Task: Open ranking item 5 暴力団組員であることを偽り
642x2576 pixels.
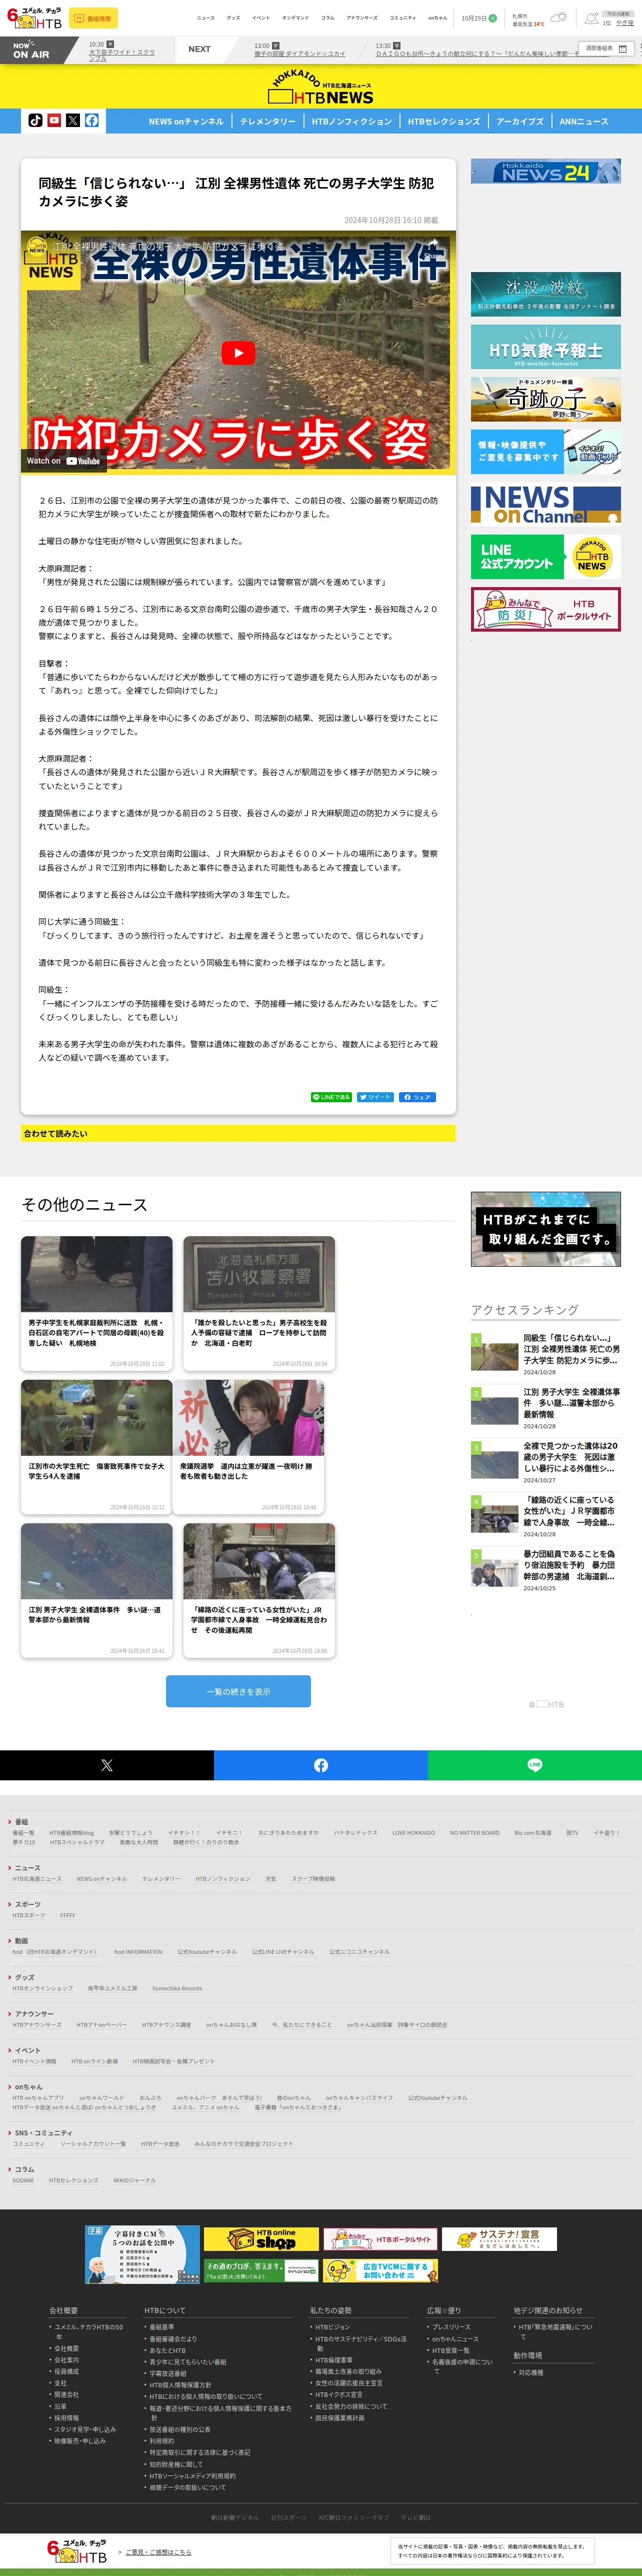Action: (546, 1570)
